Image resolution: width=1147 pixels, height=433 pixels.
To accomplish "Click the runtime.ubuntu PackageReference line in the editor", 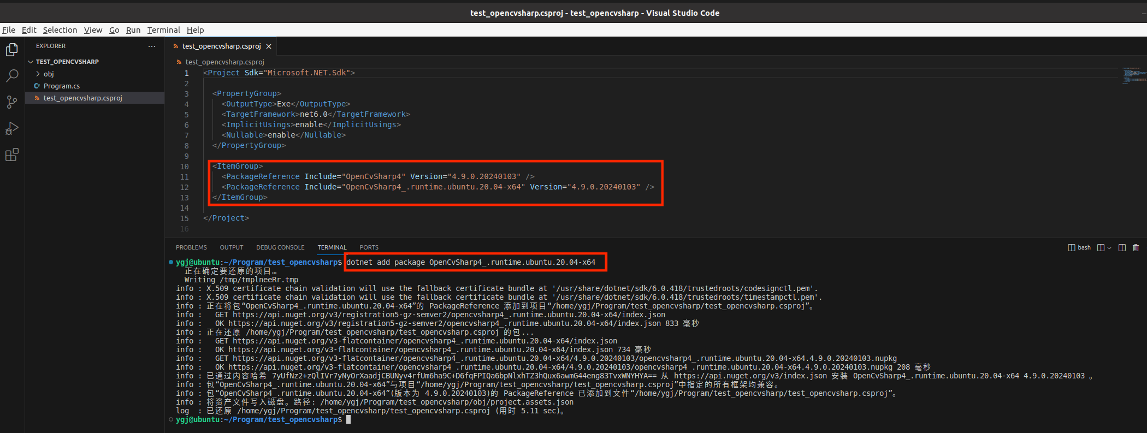I will tap(437, 187).
